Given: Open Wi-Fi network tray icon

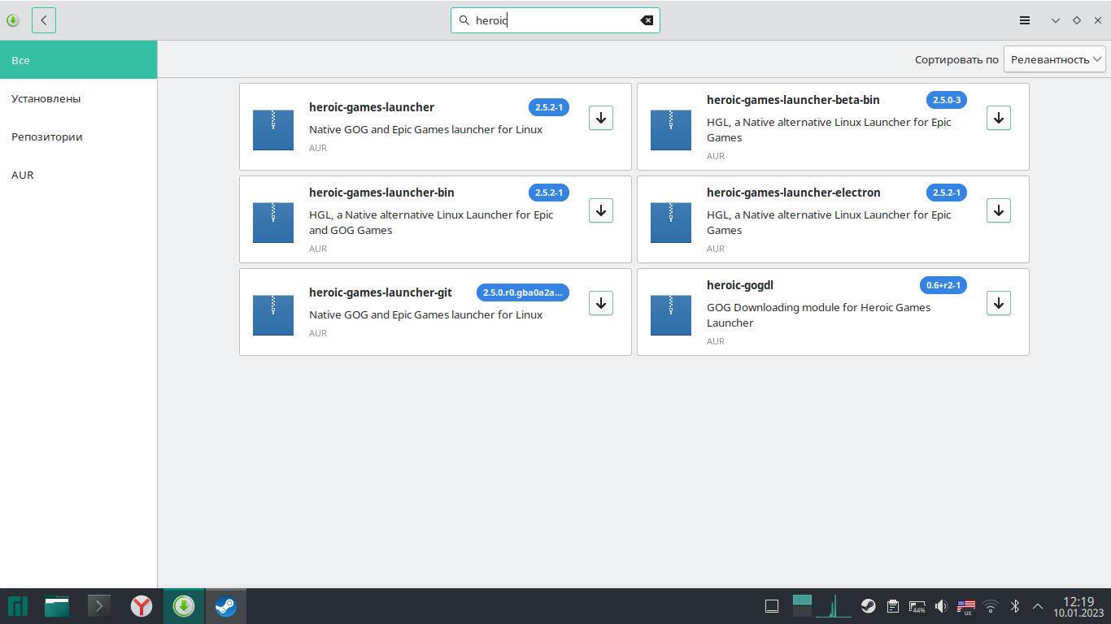Looking at the screenshot, I should (991, 606).
